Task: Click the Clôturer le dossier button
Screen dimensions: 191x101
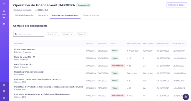Action: pyautogui.click(x=177, y=5)
